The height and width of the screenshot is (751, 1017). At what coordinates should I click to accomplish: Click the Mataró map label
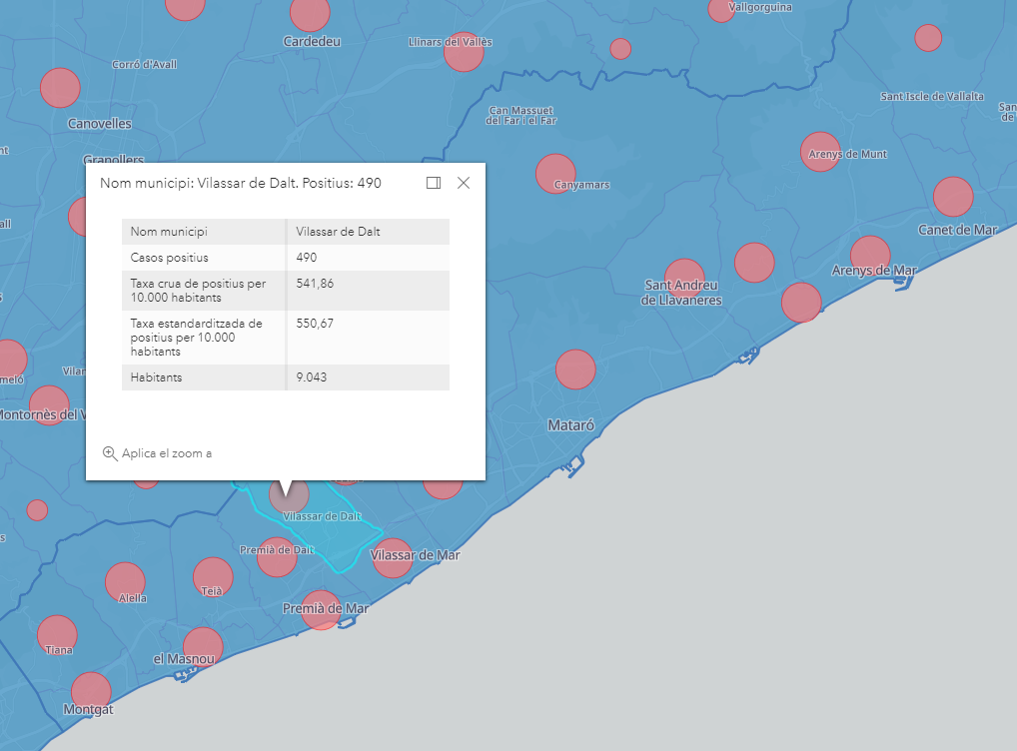tap(570, 425)
